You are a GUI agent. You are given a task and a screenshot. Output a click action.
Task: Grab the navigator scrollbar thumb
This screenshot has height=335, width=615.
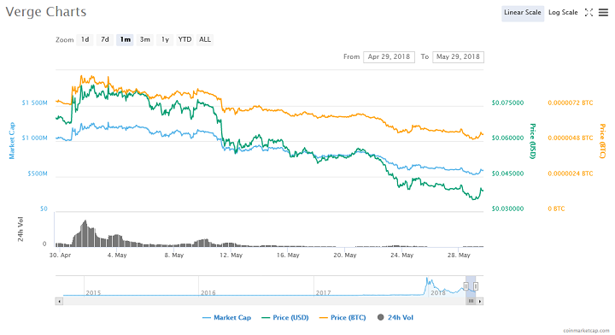(x=471, y=302)
